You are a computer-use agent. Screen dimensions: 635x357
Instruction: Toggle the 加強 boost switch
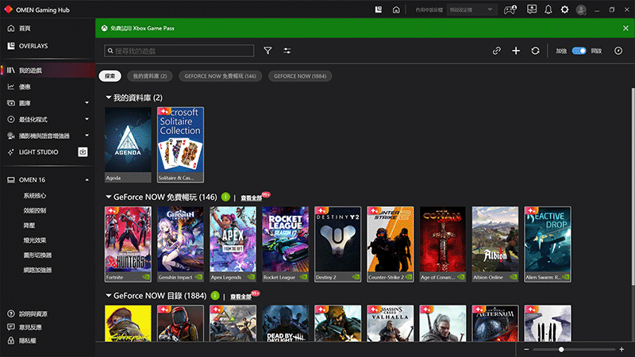click(579, 51)
